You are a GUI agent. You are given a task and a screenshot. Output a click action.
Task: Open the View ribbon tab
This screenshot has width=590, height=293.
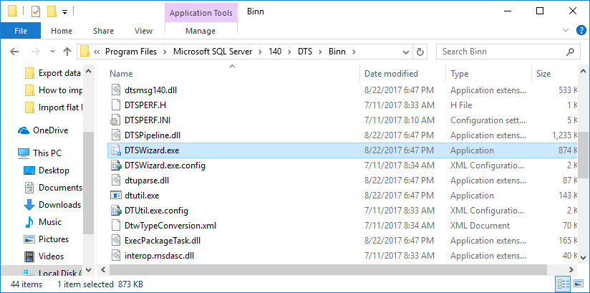click(143, 31)
